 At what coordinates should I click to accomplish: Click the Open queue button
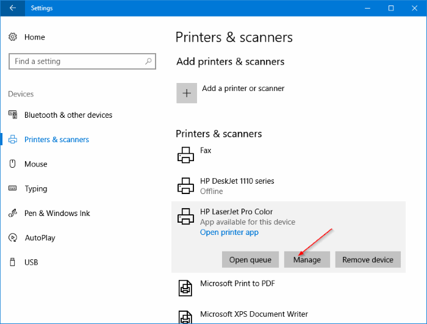click(x=250, y=260)
